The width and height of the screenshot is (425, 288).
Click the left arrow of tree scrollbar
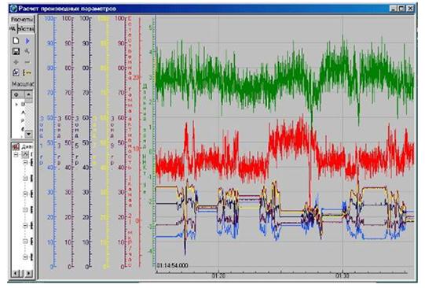(x=16, y=273)
